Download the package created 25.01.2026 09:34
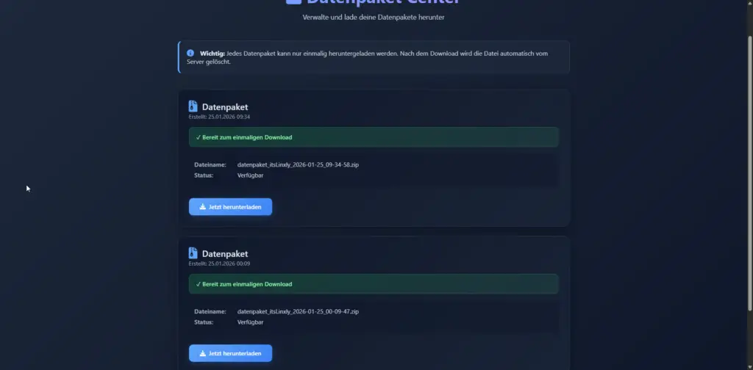The height and width of the screenshot is (370, 753). pyautogui.click(x=230, y=207)
